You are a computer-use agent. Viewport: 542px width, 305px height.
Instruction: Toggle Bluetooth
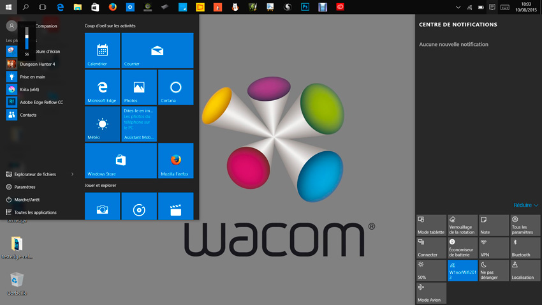tap(525, 248)
